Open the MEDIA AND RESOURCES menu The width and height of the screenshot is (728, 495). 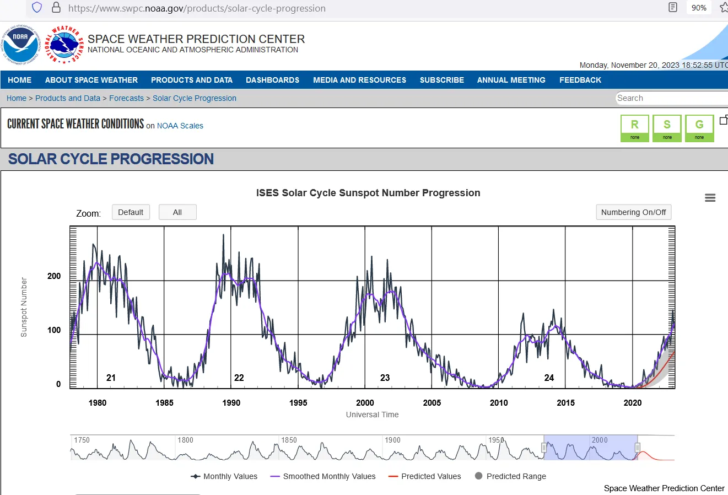tap(359, 80)
